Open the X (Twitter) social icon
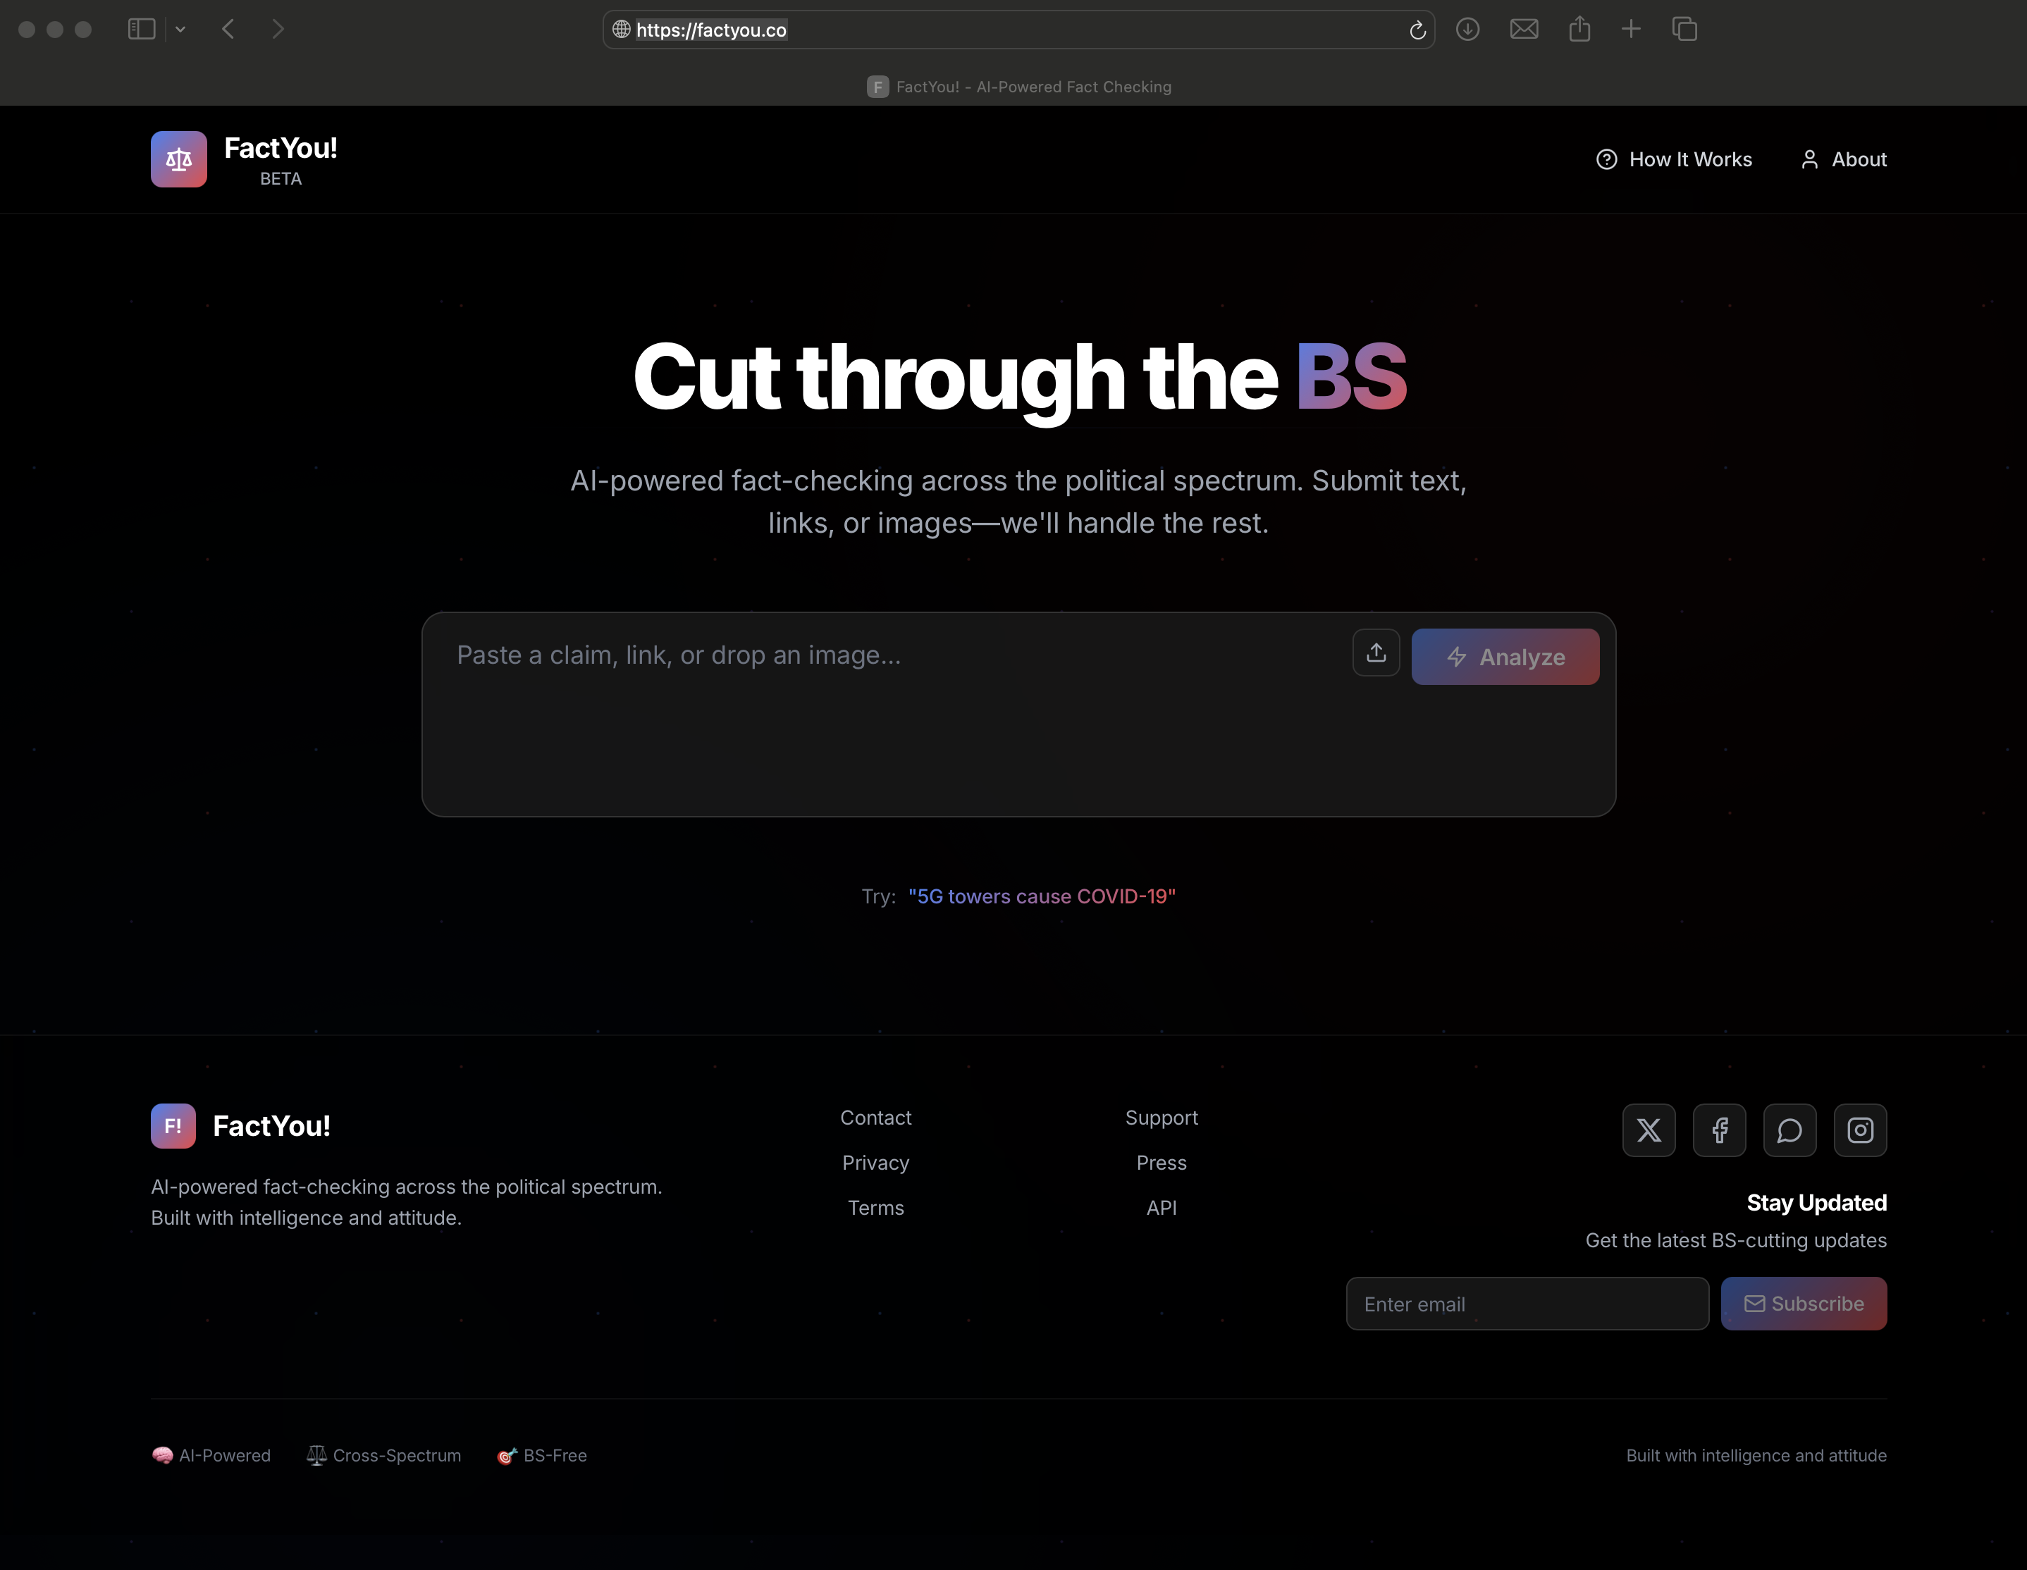This screenshot has width=2027, height=1570. click(1649, 1130)
